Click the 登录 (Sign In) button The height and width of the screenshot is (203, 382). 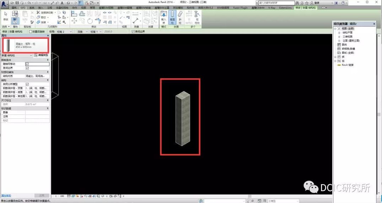pos(315,3)
